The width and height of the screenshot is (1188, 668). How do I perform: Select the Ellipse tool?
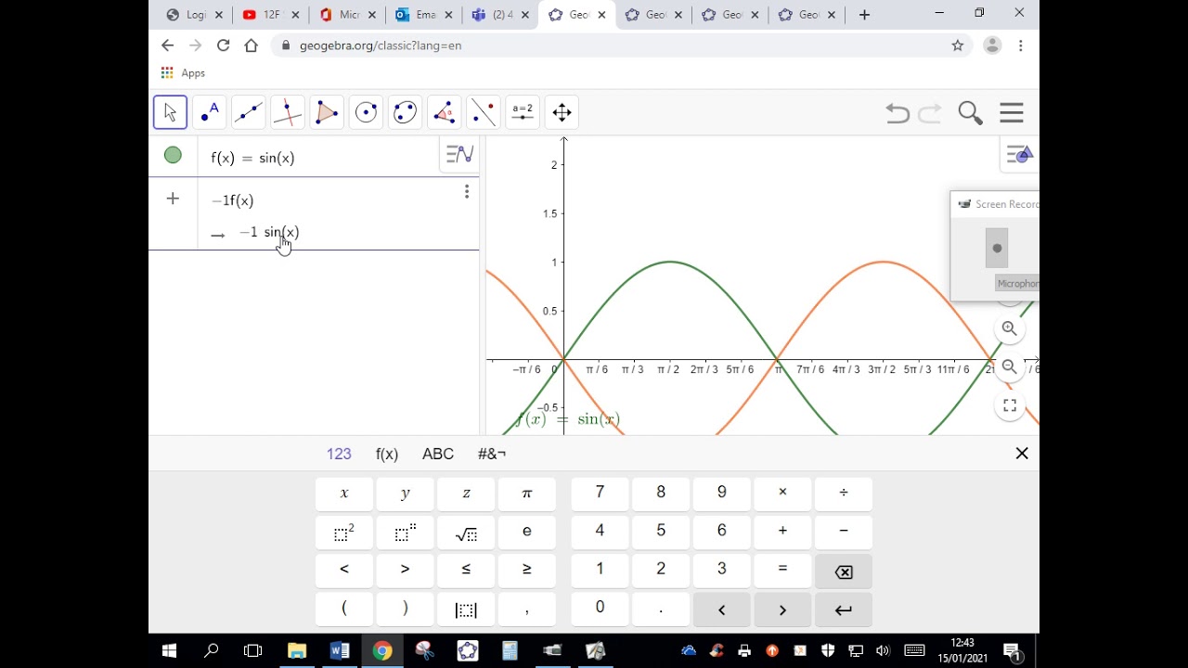point(405,112)
